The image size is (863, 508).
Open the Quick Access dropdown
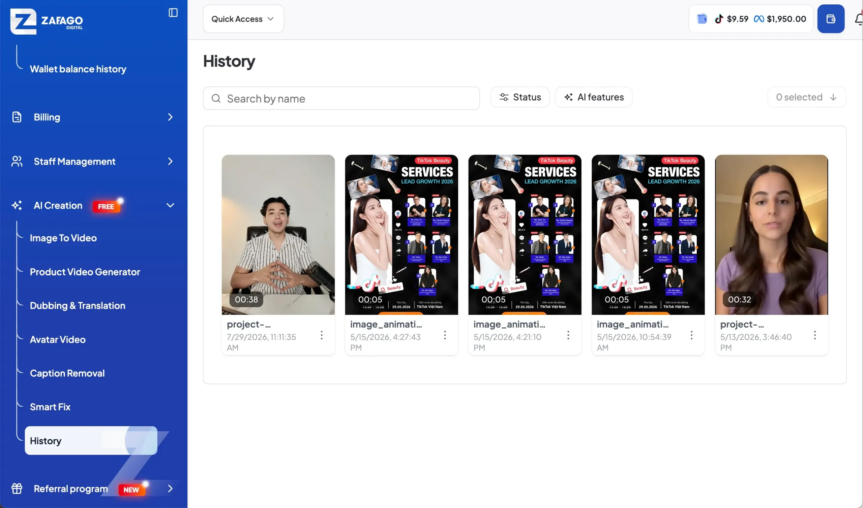(243, 19)
